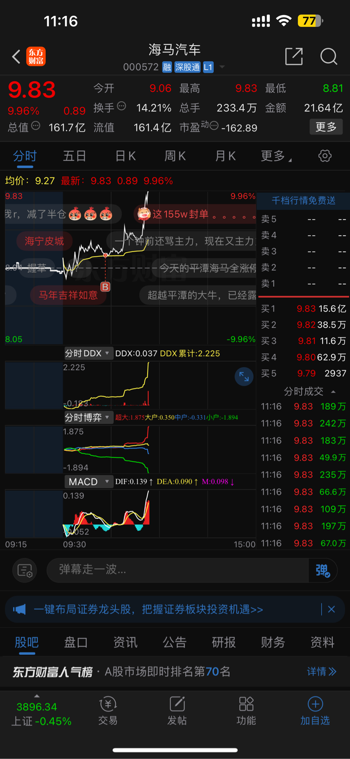This screenshot has width=350, height=759.
Task: Expand stock title dropdown arrow
Action: (x=222, y=67)
